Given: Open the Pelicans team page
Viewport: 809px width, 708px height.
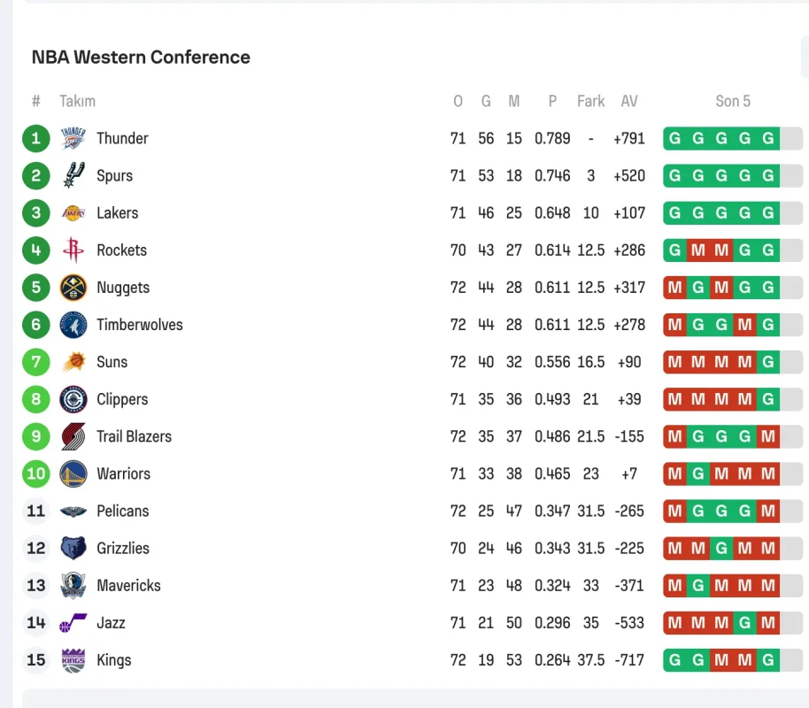Looking at the screenshot, I should [122, 511].
